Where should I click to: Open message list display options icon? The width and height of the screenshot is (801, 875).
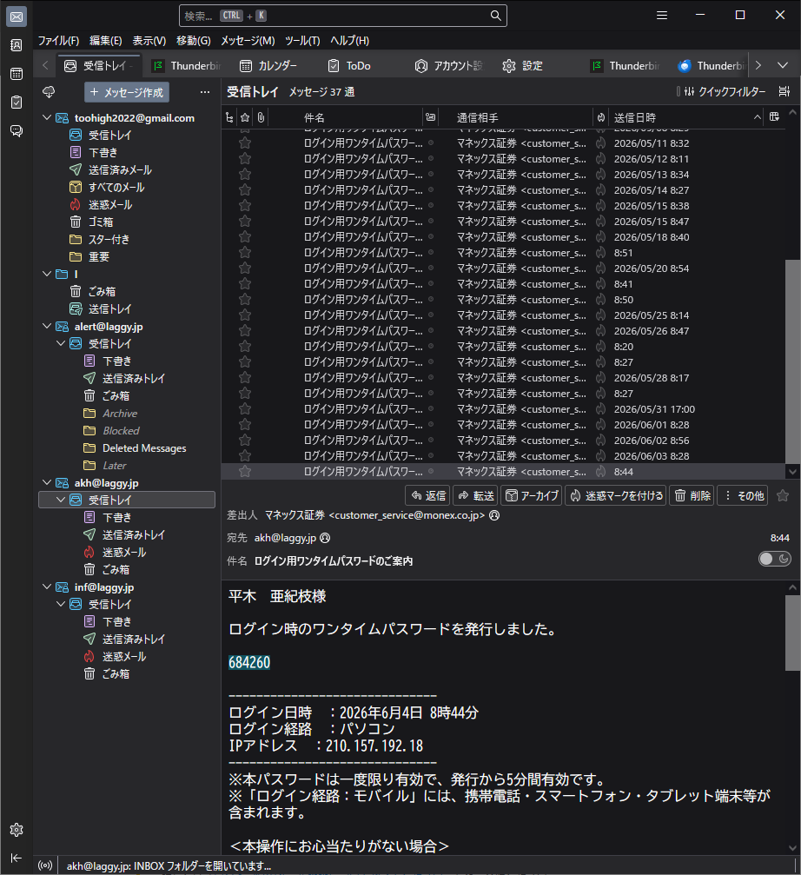[x=784, y=91]
